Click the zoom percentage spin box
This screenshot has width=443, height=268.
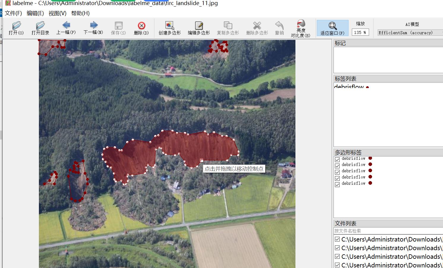pos(360,32)
